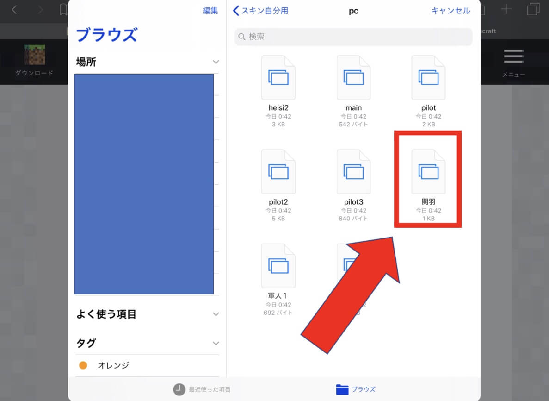Pick the 関羽 skin file
This screenshot has width=549, height=401.
(x=428, y=172)
